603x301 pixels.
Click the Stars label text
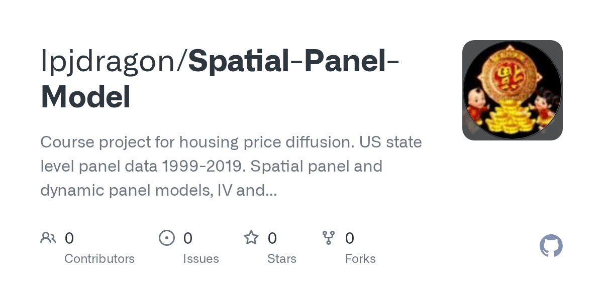(x=282, y=259)
